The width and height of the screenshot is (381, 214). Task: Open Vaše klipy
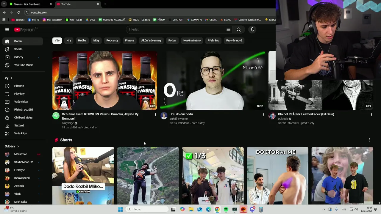coord(23,133)
